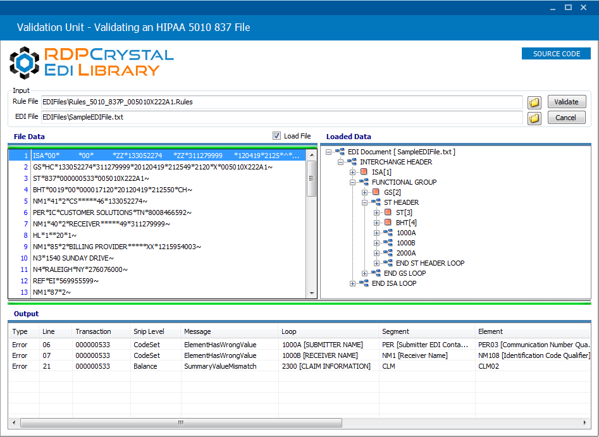
Task: Collapse the ST HEADER tree node
Action: pos(365,202)
